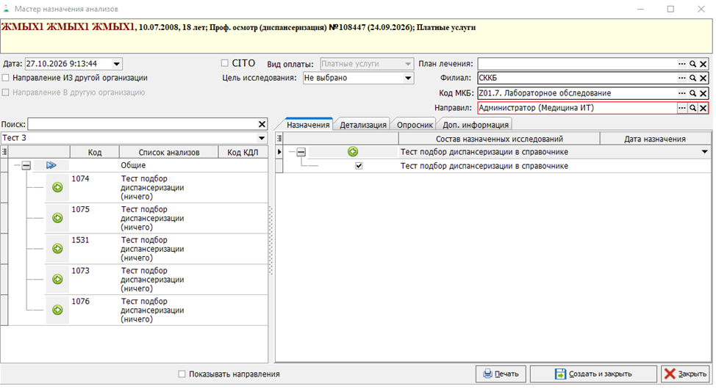Toggle the CITO checkbox

pos(225,63)
